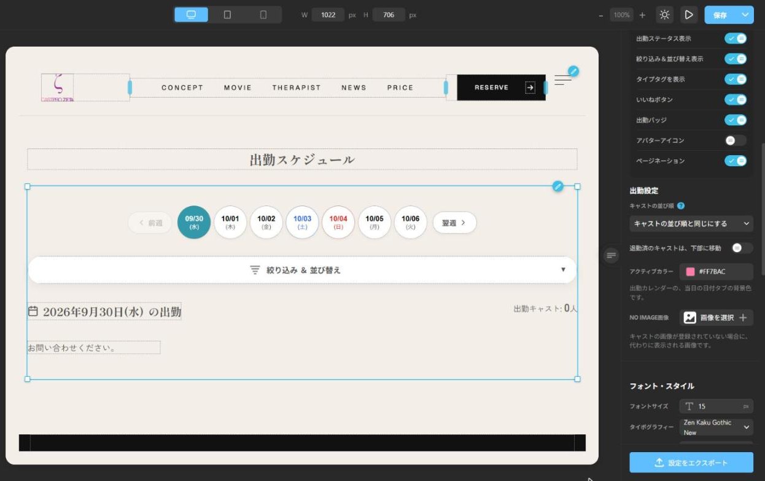Click 設定をエクスポート button
This screenshot has height=481, width=765.
(691, 463)
